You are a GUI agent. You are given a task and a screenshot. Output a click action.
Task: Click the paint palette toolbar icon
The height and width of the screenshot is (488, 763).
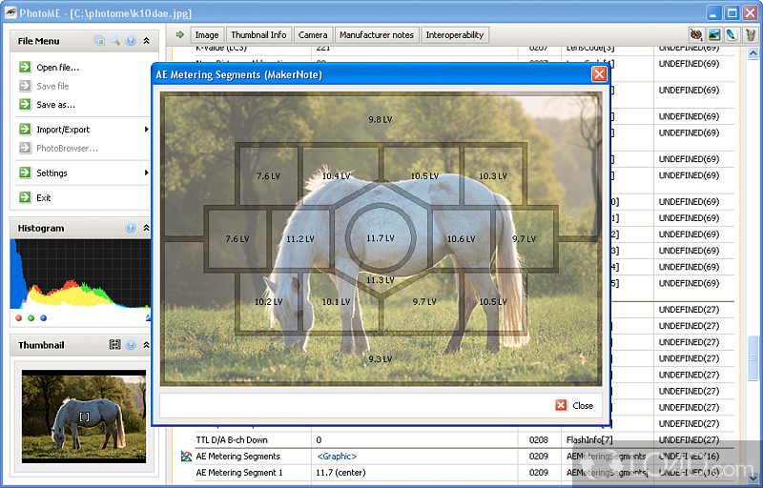697,35
